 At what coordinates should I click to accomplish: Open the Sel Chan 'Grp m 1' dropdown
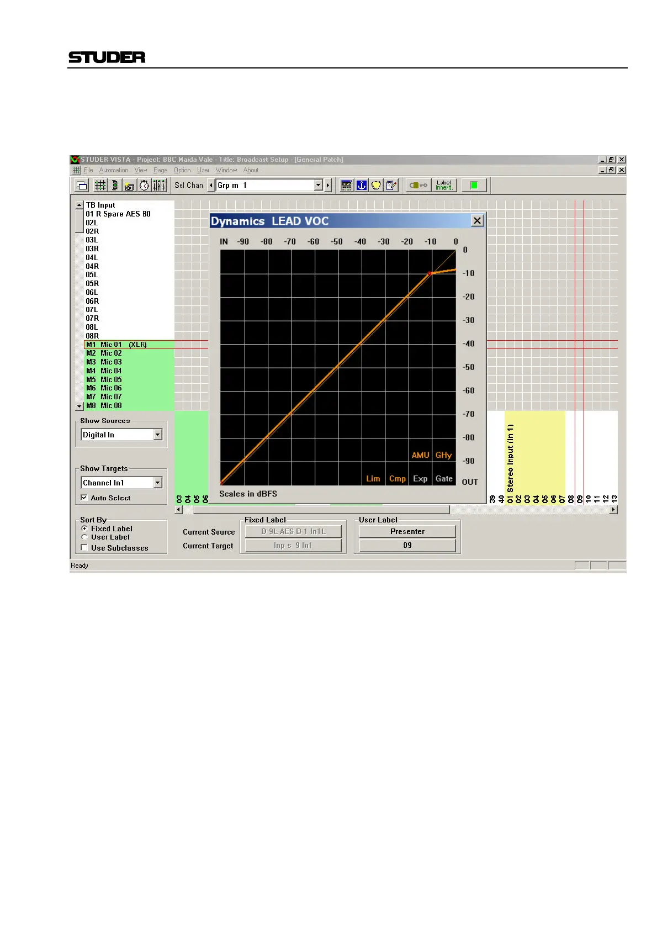[x=319, y=186]
